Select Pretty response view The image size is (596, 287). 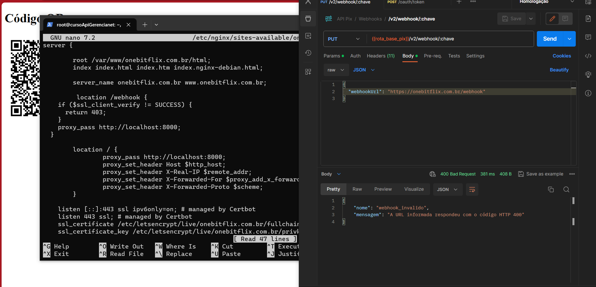point(333,189)
